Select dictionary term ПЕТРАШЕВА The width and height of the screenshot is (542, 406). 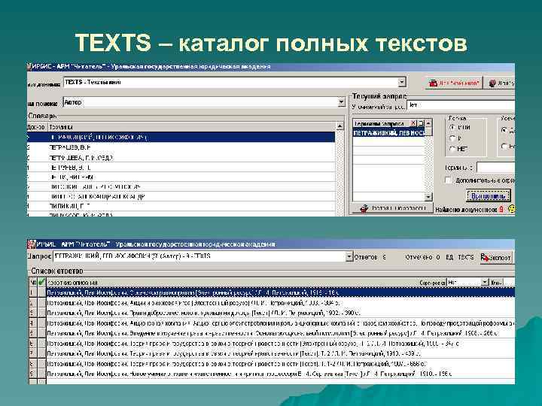click(x=181, y=157)
